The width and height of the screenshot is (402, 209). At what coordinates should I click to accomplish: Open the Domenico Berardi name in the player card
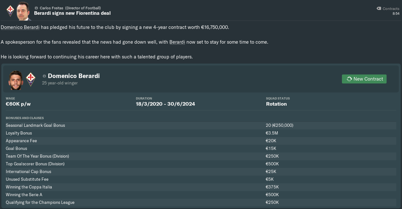click(x=74, y=76)
